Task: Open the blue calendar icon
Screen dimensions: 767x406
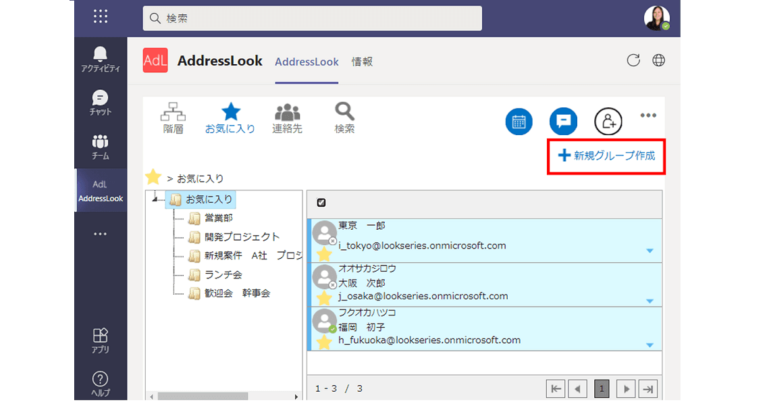Action: tap(519, 122)
